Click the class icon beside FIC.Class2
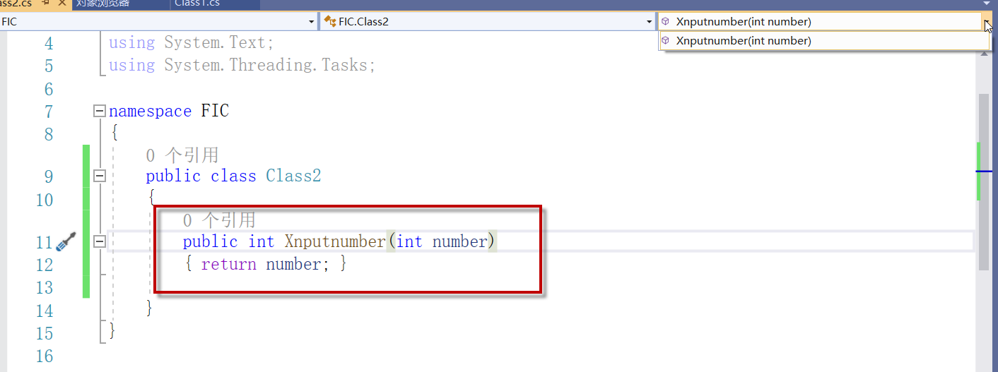Image resolution: width=998 pixels, height=372 pixels. click(329, 21)
